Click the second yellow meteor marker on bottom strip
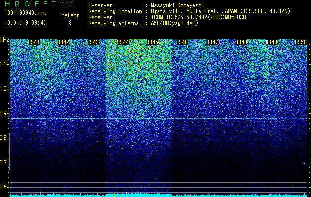This screenshot has width=311, height=197. pos(114,195)
